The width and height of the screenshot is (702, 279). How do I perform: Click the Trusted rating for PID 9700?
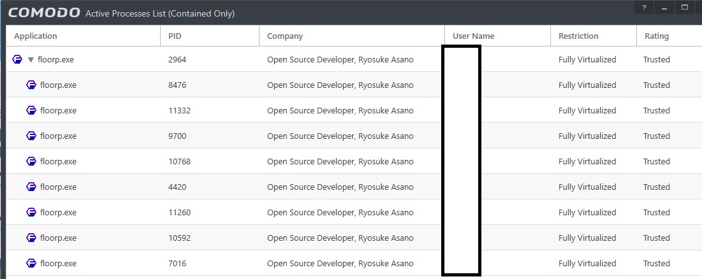(x=656, y=136)
